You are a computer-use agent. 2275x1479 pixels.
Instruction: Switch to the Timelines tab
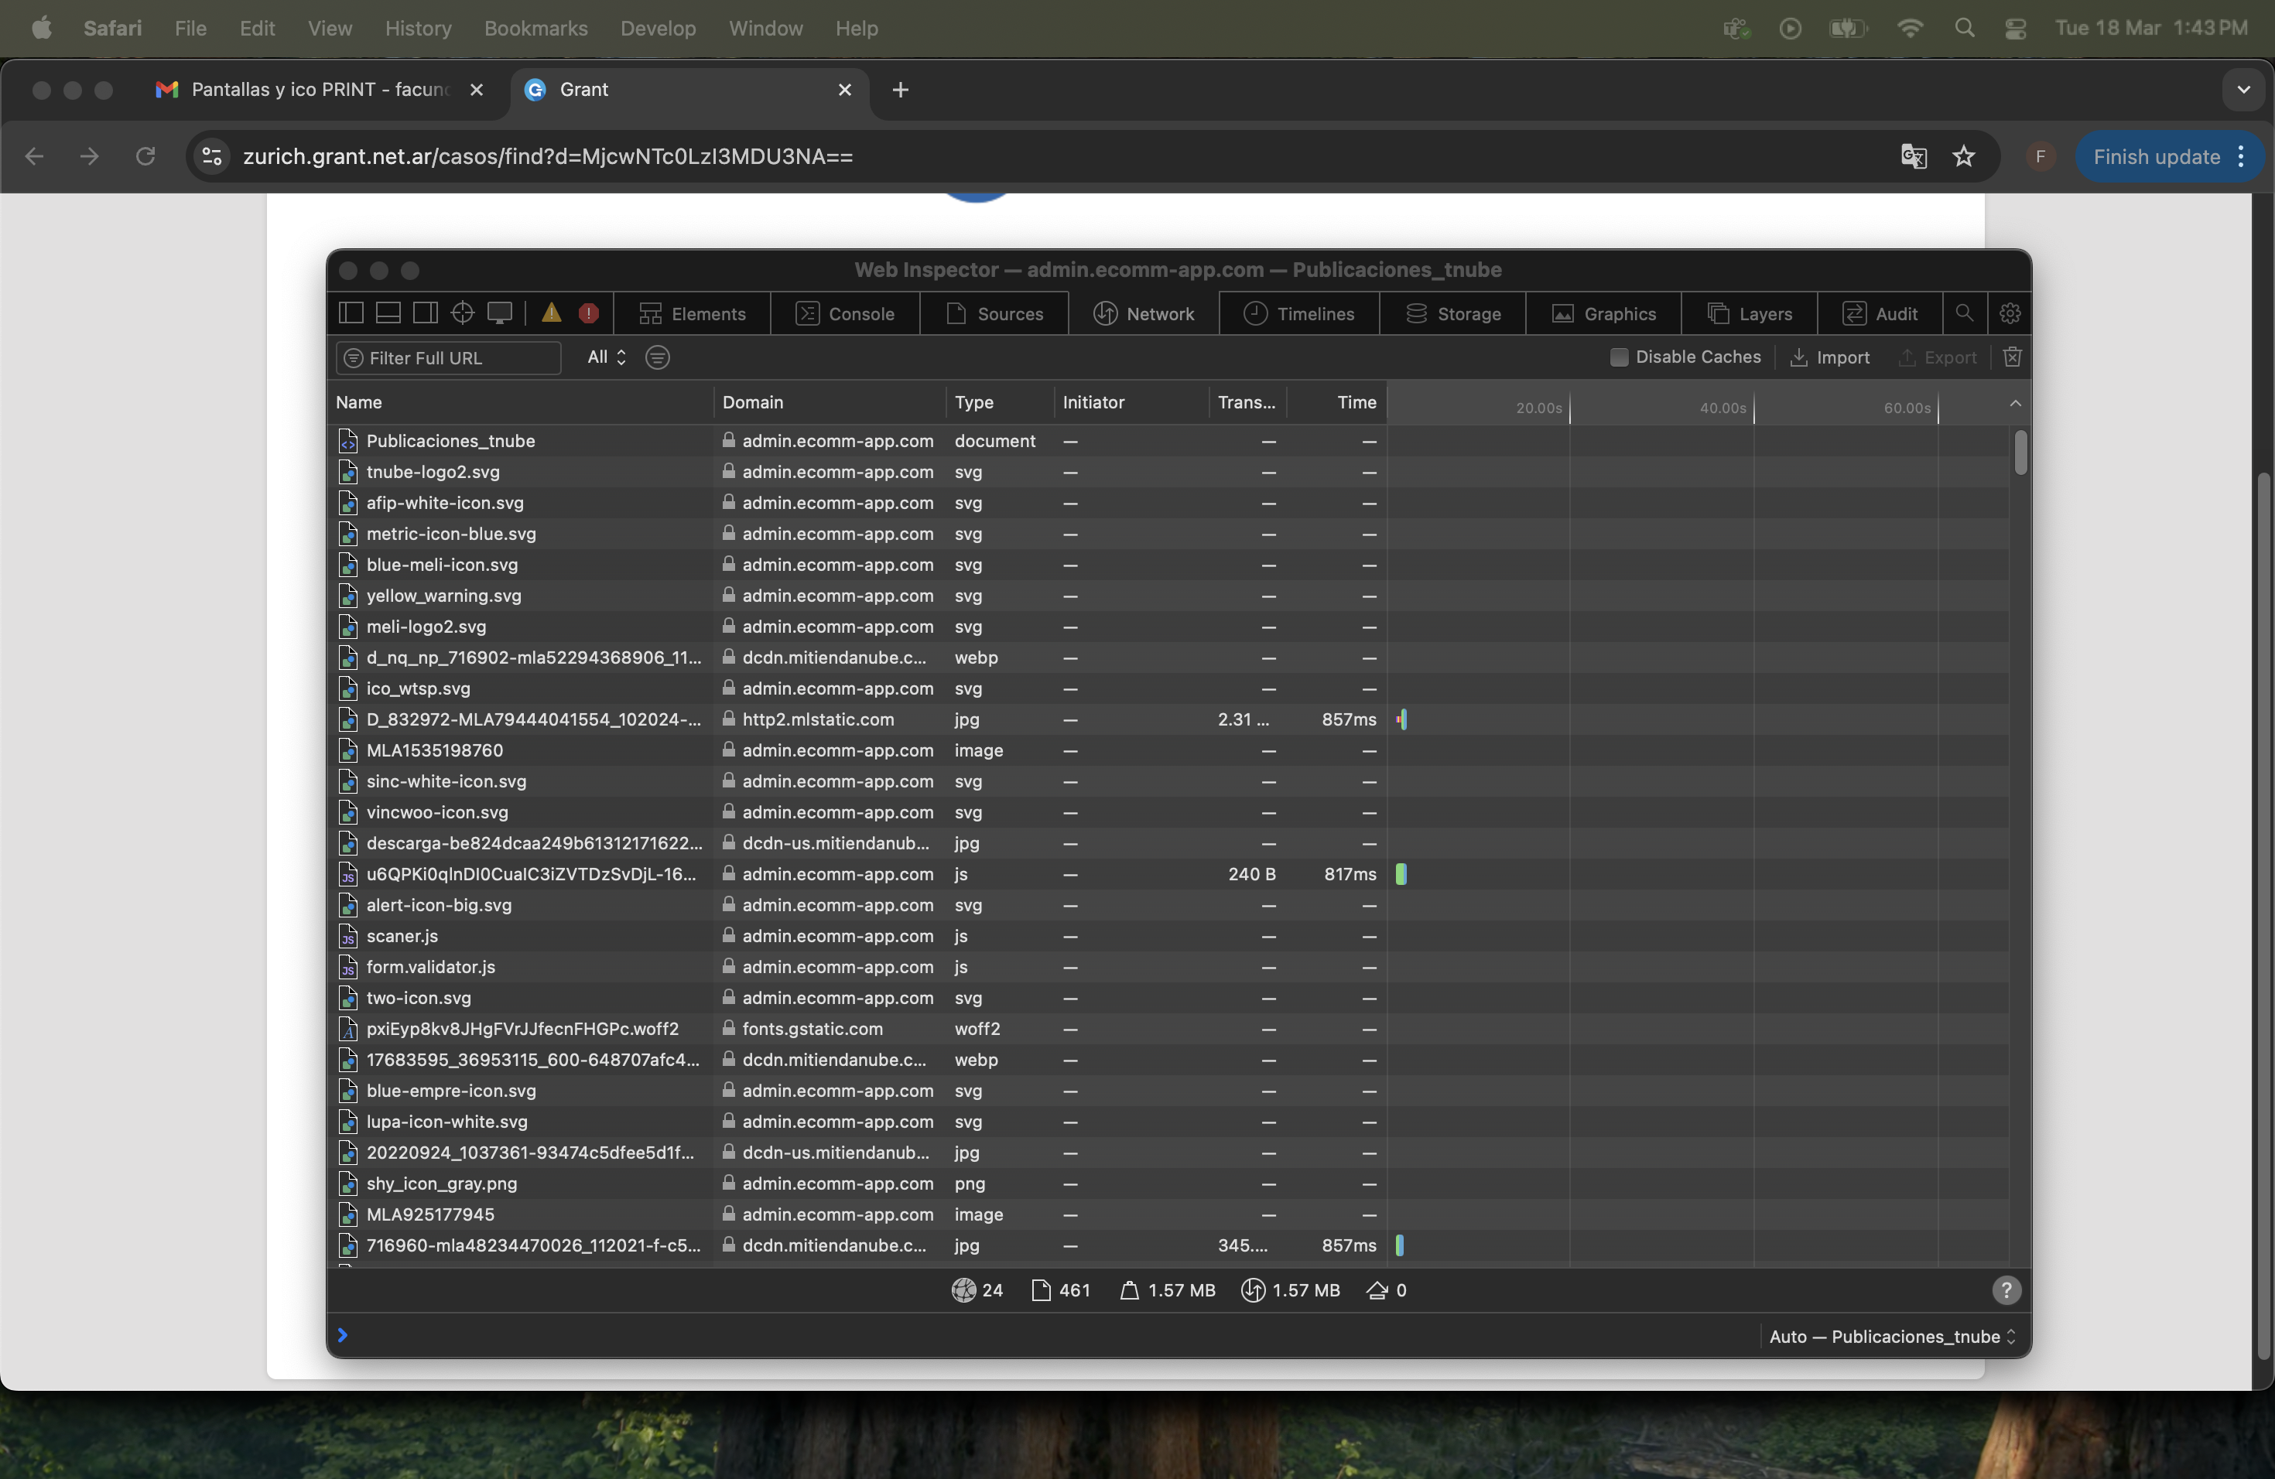tap(1299, 313)
